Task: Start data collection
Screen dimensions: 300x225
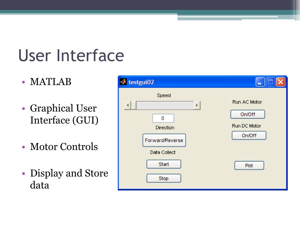Action: 164,164
